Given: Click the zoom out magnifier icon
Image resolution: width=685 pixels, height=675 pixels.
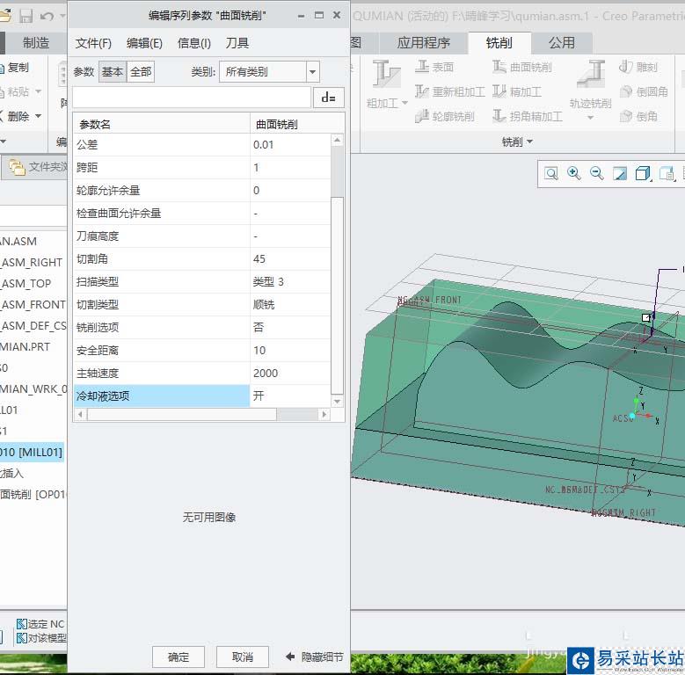Looking at the screenshot, I should pyautogui.click(x=597, y=174).
